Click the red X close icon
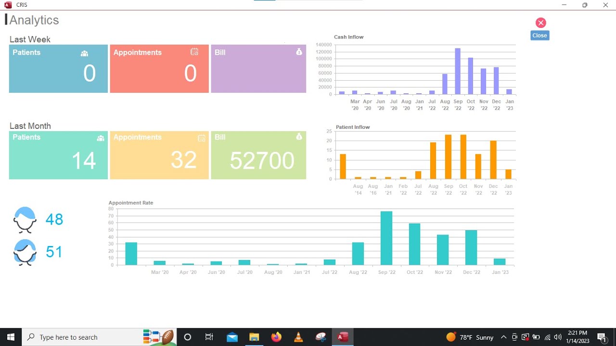This screenshot has height=346, width=616. 541,23
